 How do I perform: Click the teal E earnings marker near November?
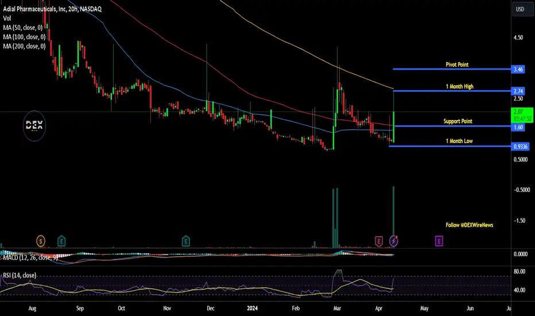point(185,241)
